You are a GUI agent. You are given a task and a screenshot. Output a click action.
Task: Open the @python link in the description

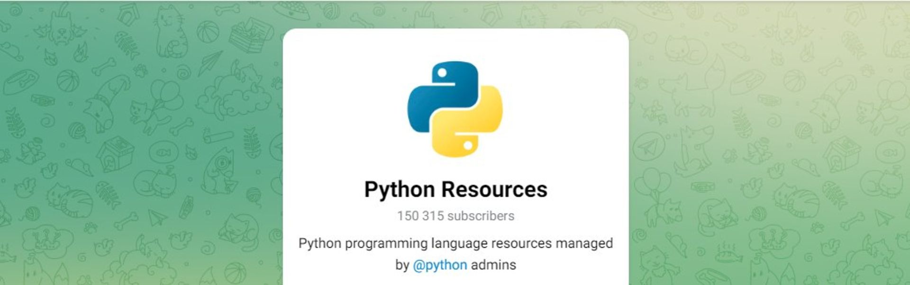(x=440, y=265)
